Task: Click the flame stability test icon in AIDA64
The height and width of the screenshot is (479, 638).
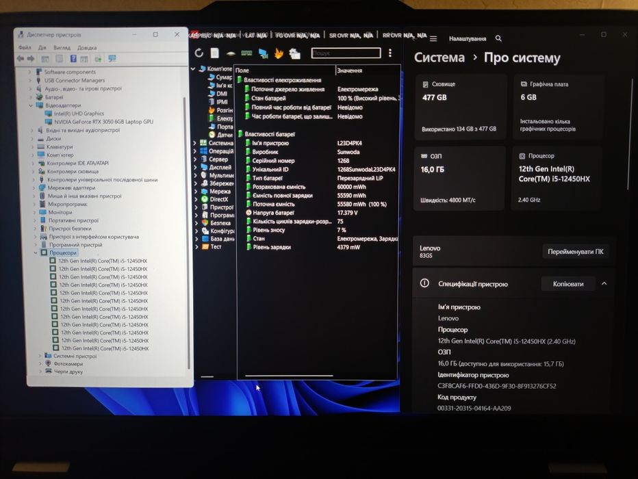Action: tap(279, 53)
